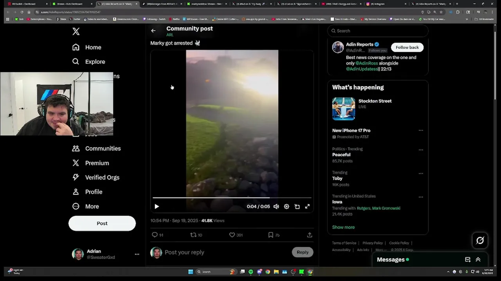
Task: Mute the video with the speaker icon
Action: [276, 206]
